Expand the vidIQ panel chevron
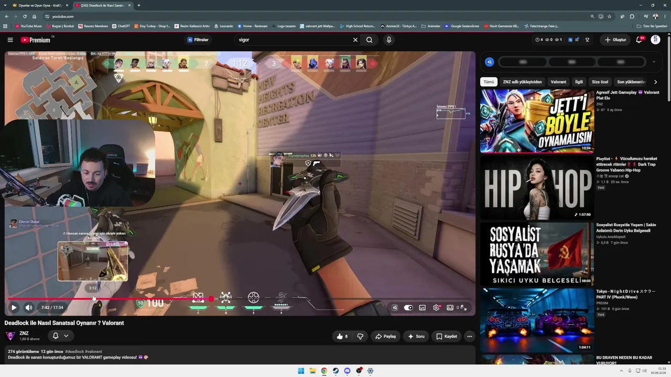Viewport: 671px width, 377px height. (654, 62)
